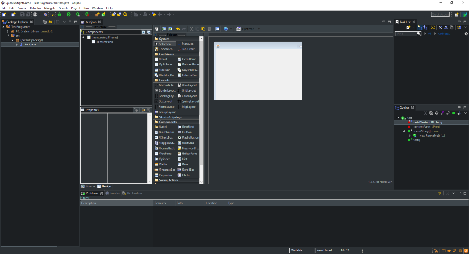Click the Cut scissors icon in designer toolbar
Screen dimensions: 469x254
191,29
